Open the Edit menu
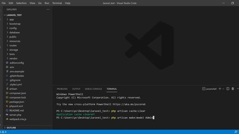The image size is (239, 134). point(11,3)
